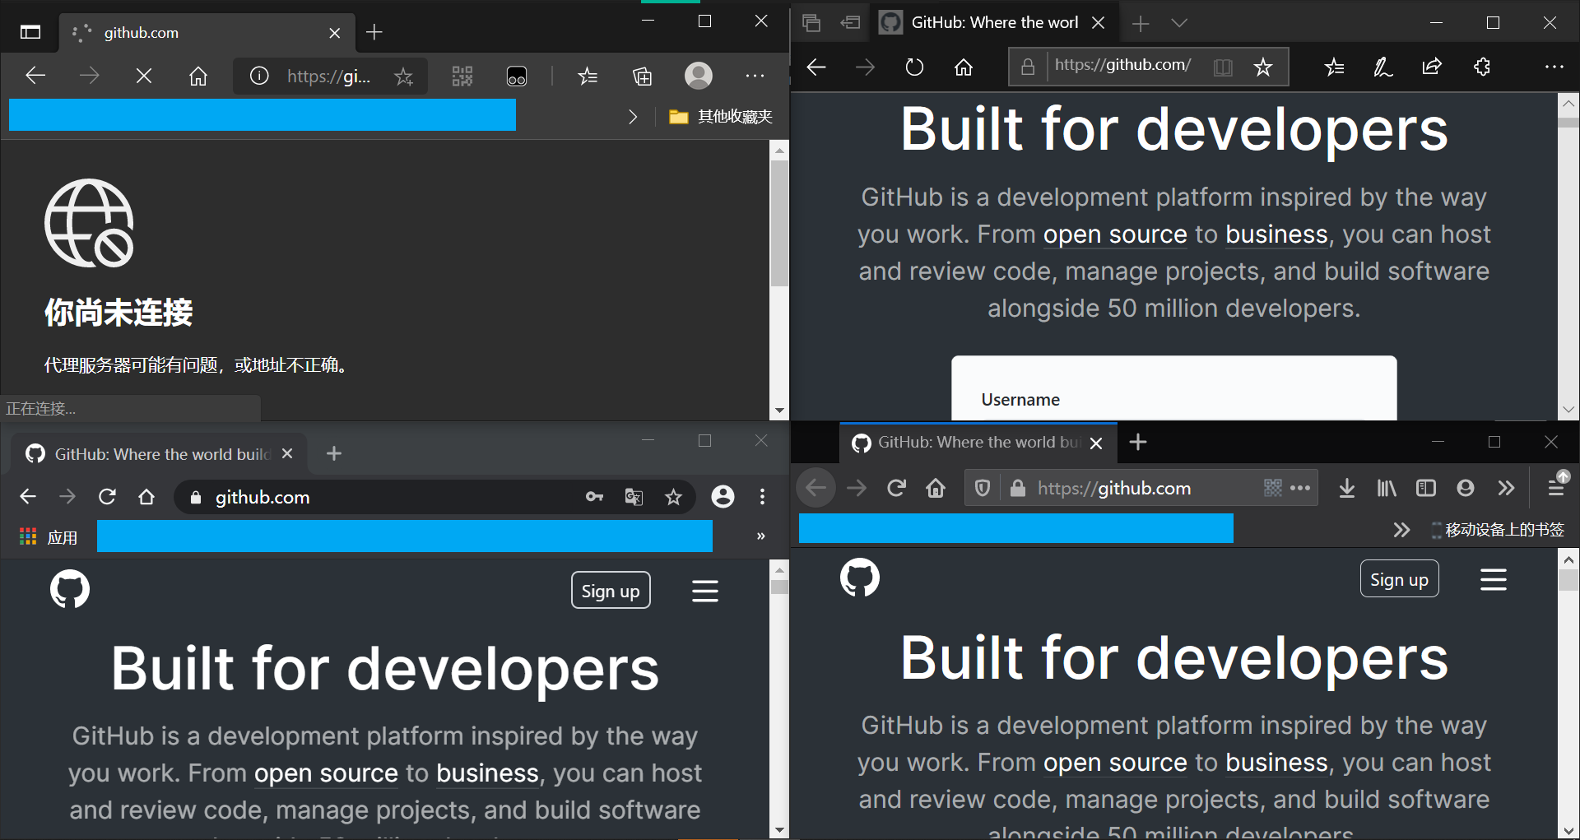The image size is (1580, 840).
Task: Open Sign up button in Firefox GitHub page
Action: coord(1399,579)
